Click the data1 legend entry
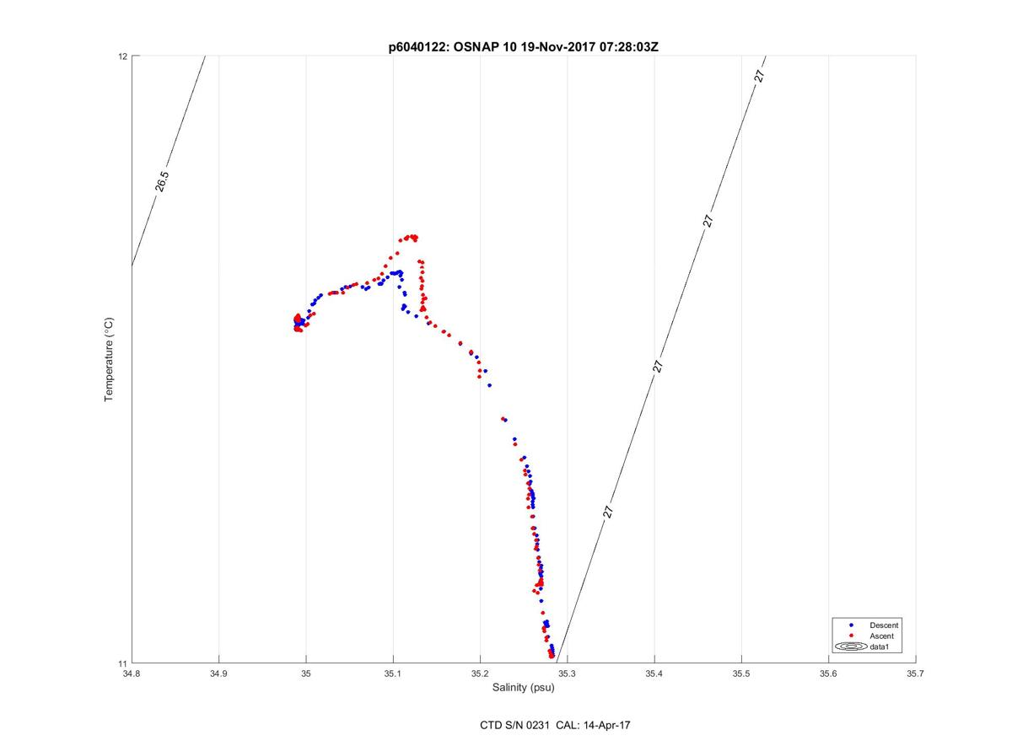Image resolution: width=1012 pixels, height=746 pixels. pyautogui.click(x=880, y=647)
